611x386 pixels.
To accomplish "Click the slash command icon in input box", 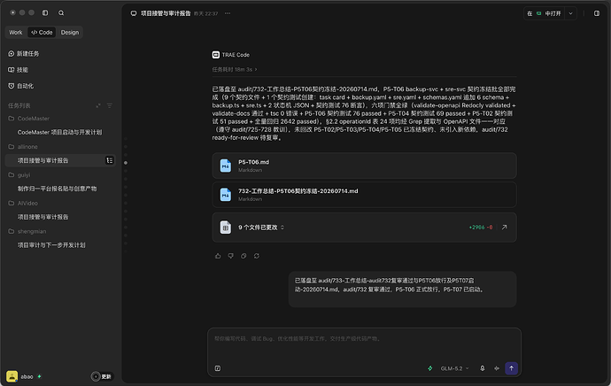I will pyautogui.click(x=218, y=368).
